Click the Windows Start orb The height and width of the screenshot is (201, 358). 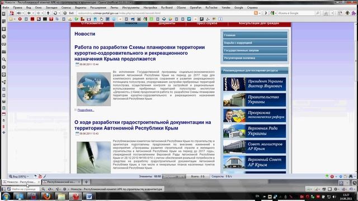pos(6,196)
